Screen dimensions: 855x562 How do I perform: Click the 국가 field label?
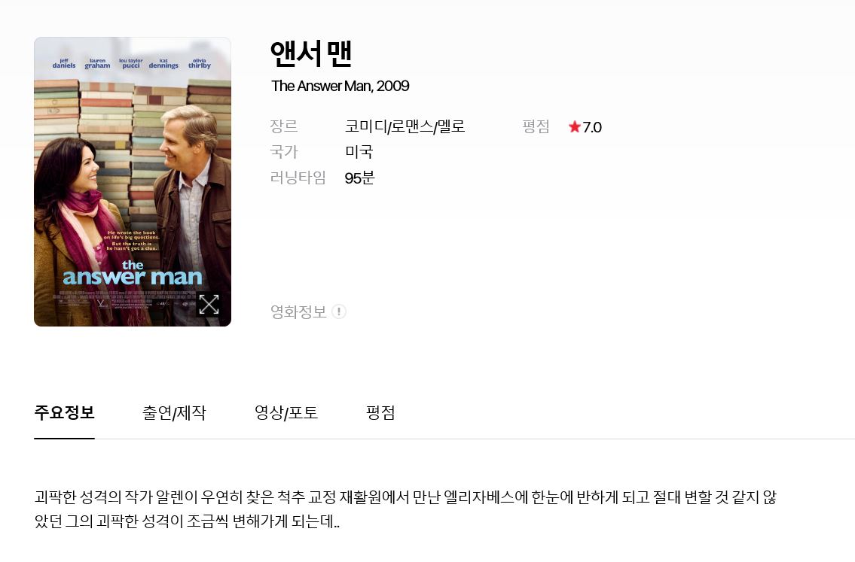tap(284, 152)
